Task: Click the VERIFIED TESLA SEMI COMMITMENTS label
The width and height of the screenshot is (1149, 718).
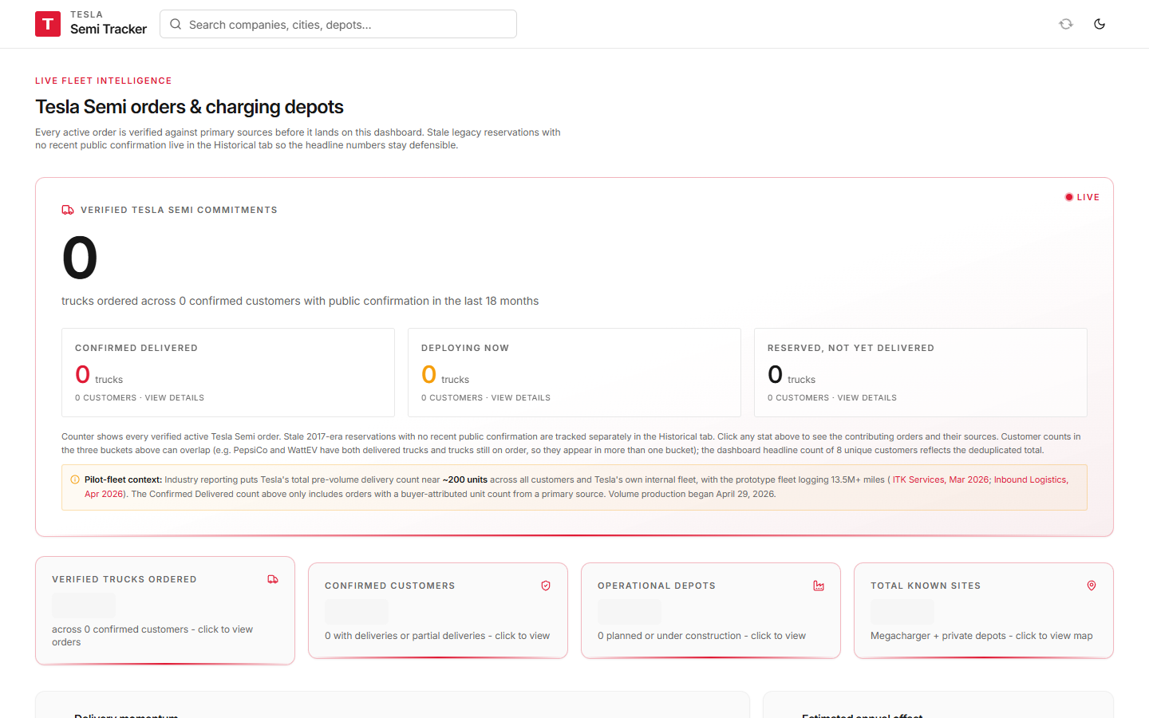Action: pyautogui.click(x=179, y=210)
